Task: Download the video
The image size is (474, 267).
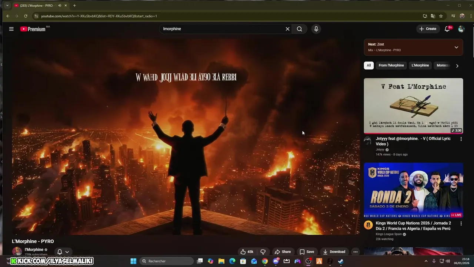Action: 334,252
